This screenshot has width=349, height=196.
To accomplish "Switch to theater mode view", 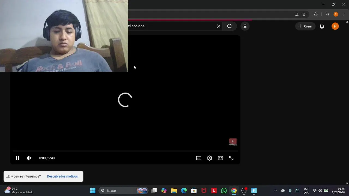I will [220, 158].
